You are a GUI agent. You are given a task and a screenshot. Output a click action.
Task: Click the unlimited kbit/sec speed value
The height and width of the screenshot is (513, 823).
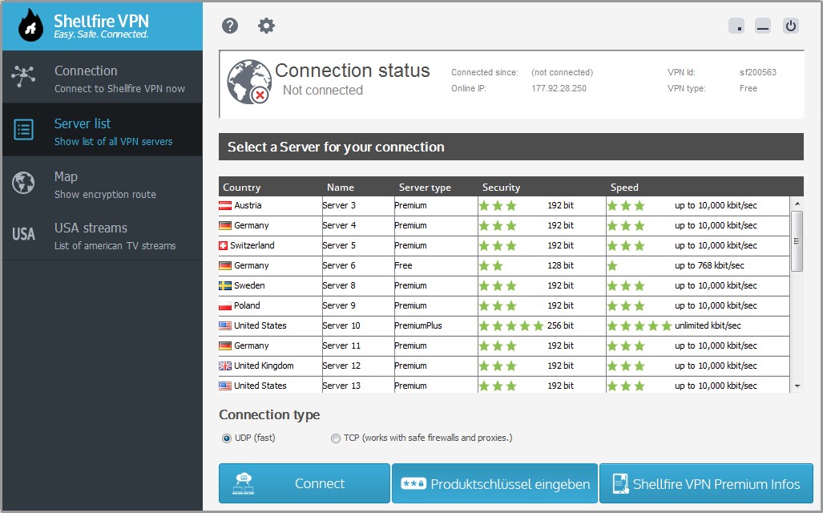pos(708,325)
